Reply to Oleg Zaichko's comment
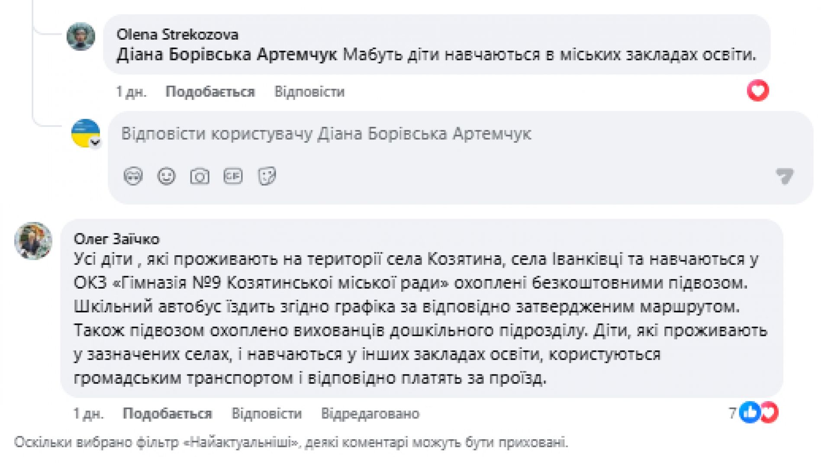831x463 pixels. coord(266,414)
